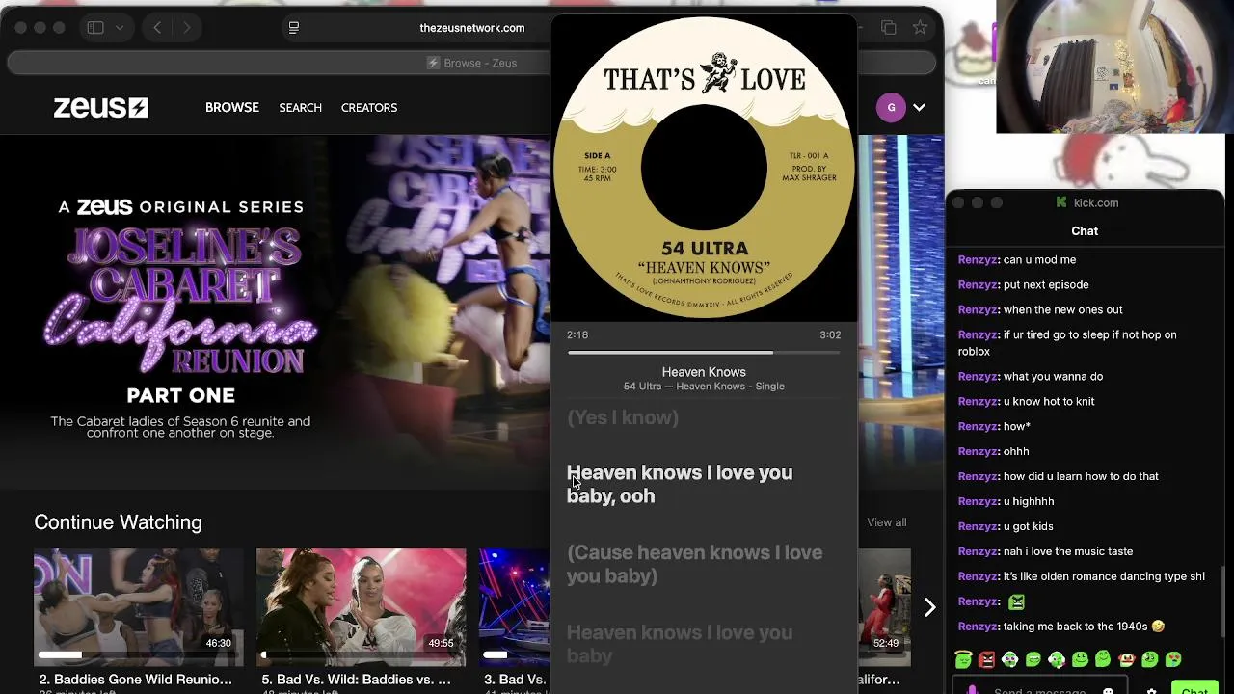Click the 3:02 total time label
Viewport: 1234px width, 694px height.
point(830,334)
